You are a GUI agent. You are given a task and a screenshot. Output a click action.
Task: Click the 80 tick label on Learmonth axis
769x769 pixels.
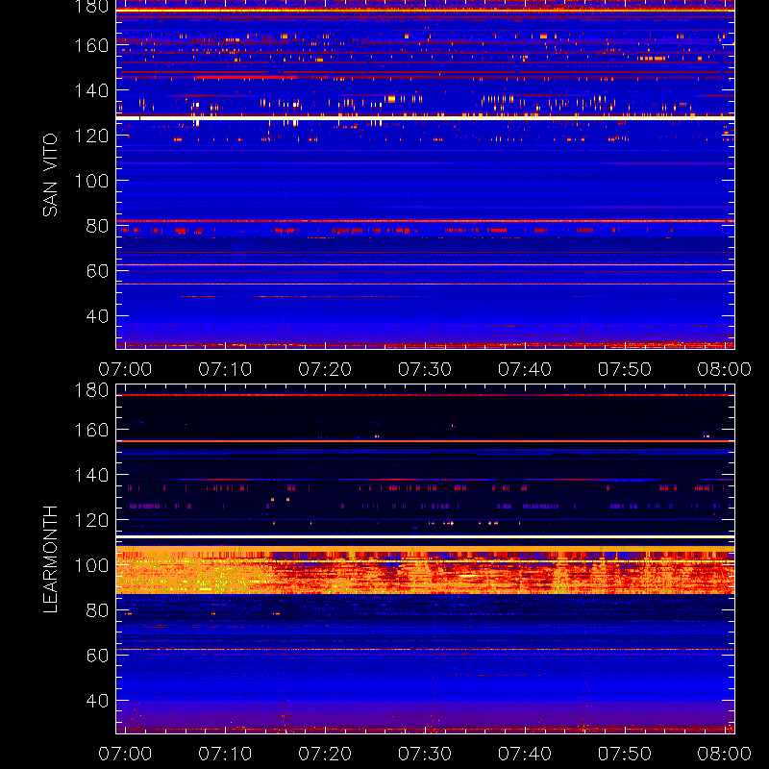click(97, 610)
